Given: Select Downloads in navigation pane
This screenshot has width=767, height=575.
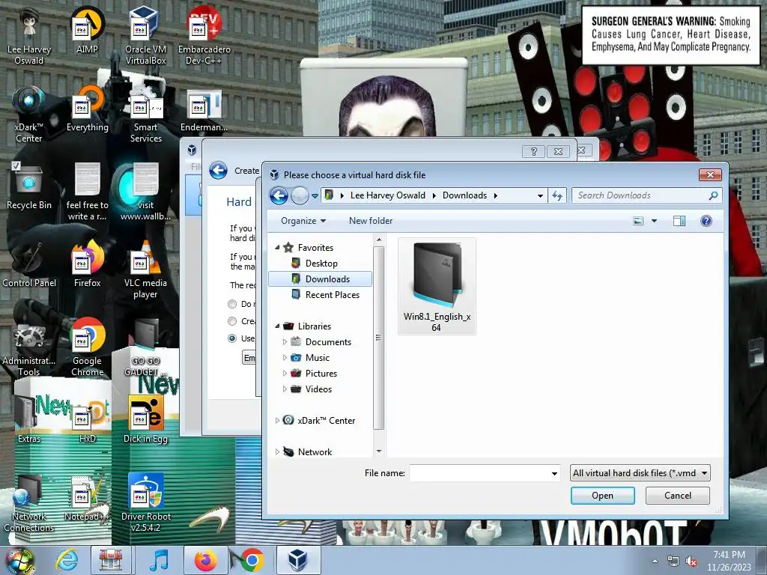Looking at the screenshot, I should pyautogui.click(x=320, y=279).
